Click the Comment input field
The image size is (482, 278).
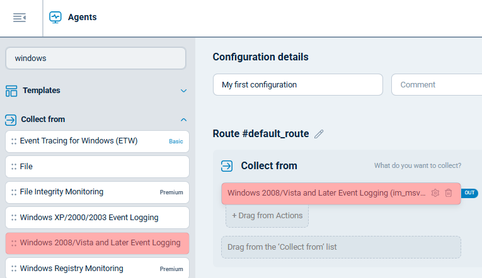(x=435, y=84)
